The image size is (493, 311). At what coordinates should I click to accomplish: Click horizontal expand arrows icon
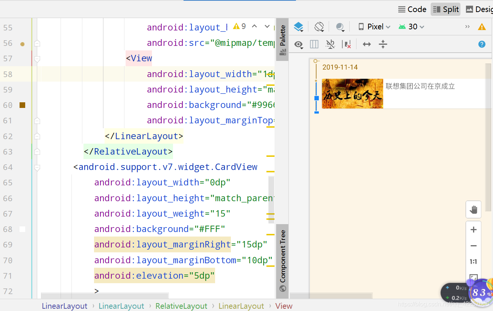coord(367,44)
